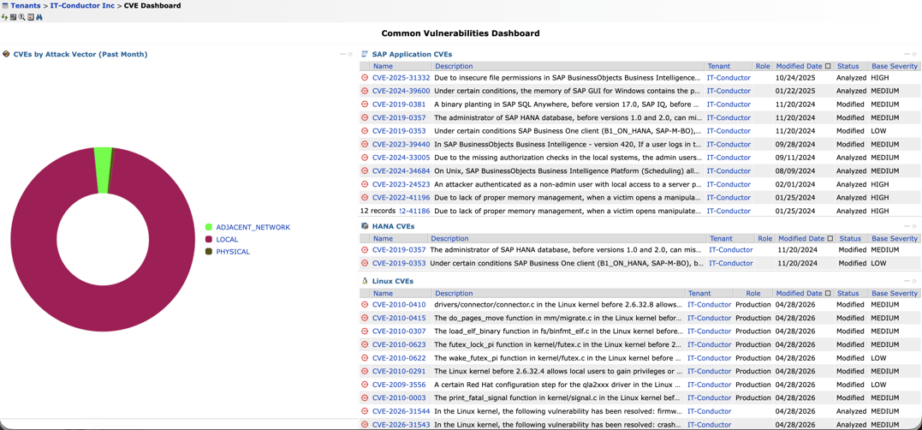Open CVE-2019-0381 details
The height and width of the screenshot is (430, 922).
401,105
